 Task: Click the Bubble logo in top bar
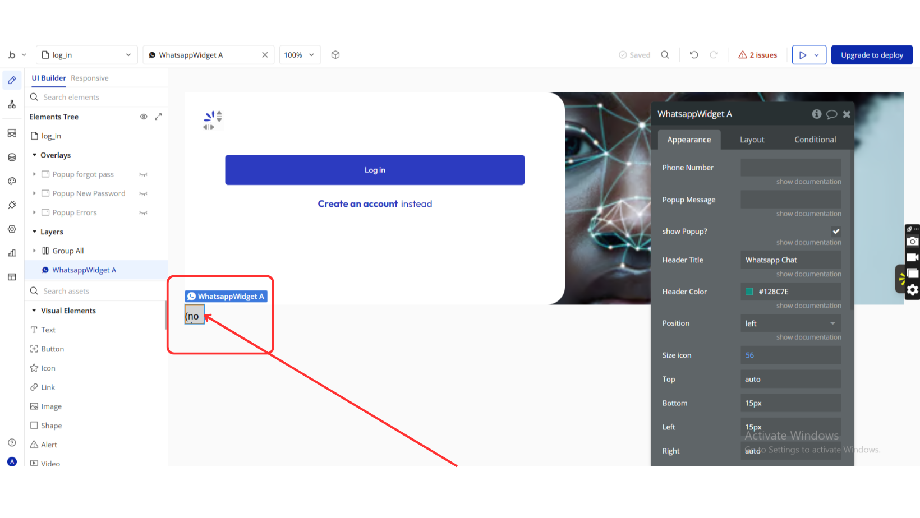(x=12, y=55)
